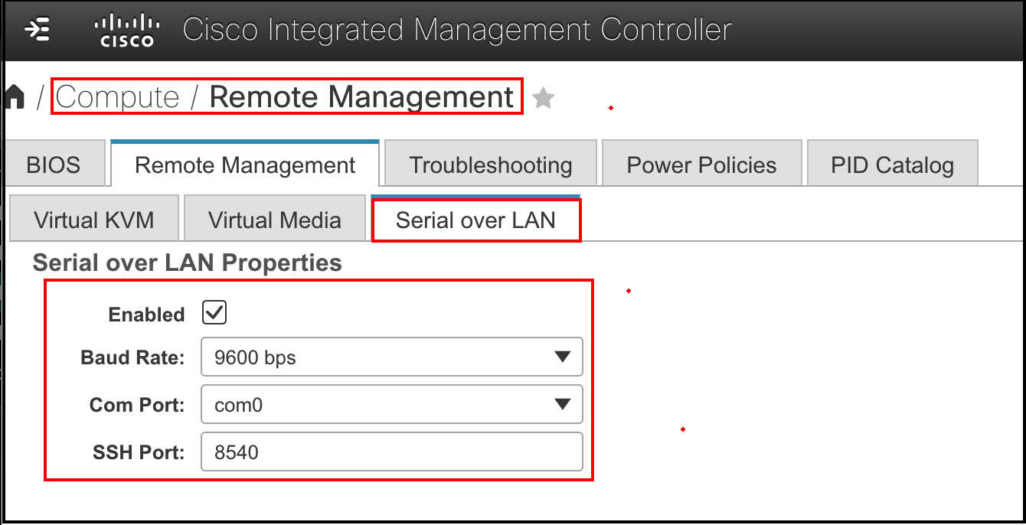Select the Remote Management tab
Image resolution: width=1026 pixels, height=525 pixels.
click(244, 164)
